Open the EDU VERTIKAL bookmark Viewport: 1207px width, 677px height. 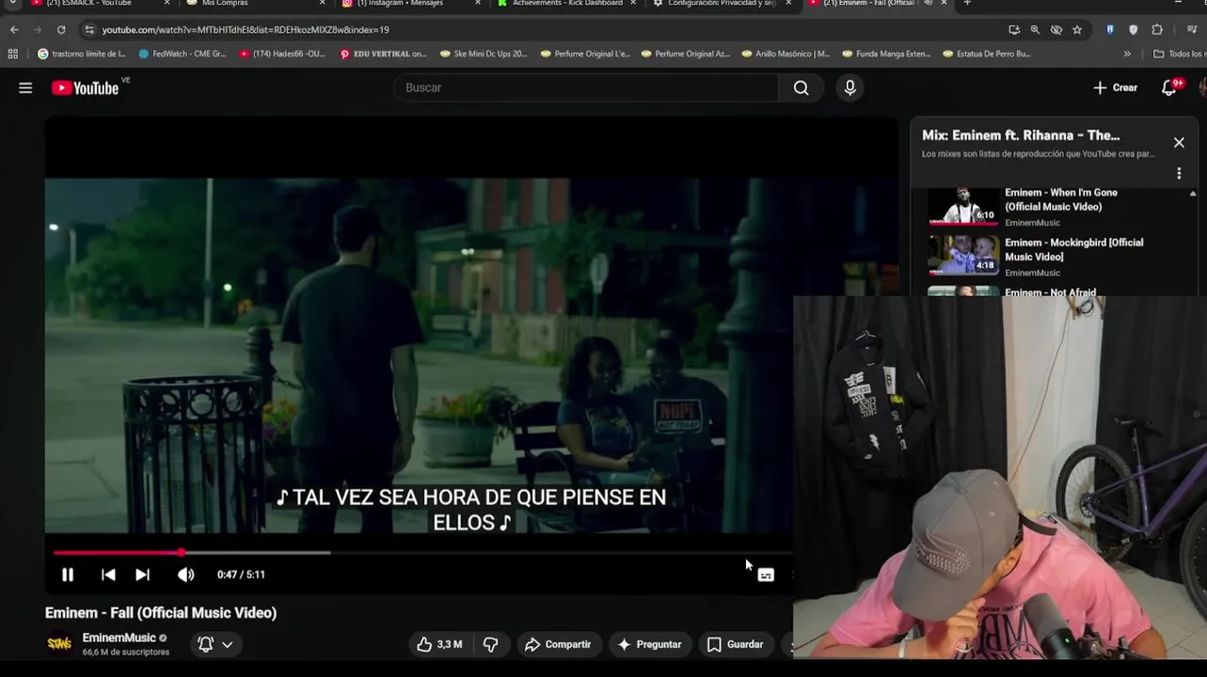[383, 54]
